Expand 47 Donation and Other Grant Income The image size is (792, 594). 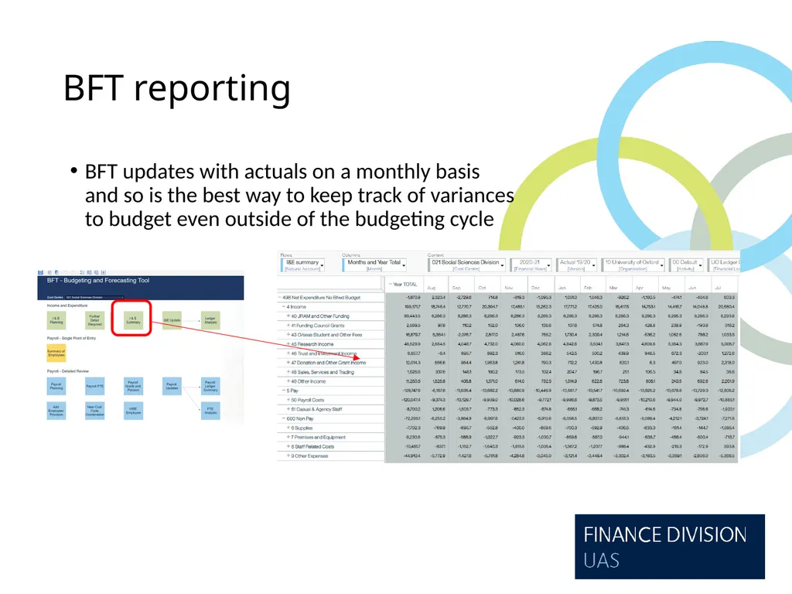coord(288,363)
